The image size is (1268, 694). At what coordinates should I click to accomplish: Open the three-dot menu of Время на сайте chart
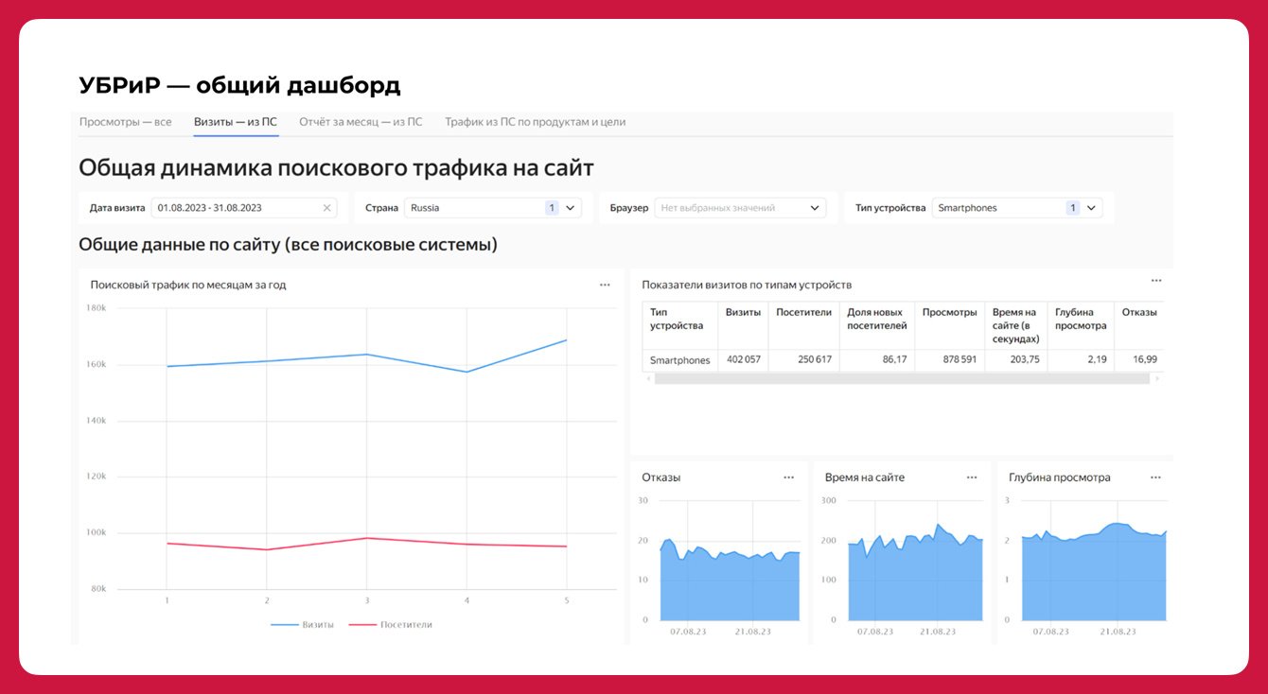[x=971, y=477]
